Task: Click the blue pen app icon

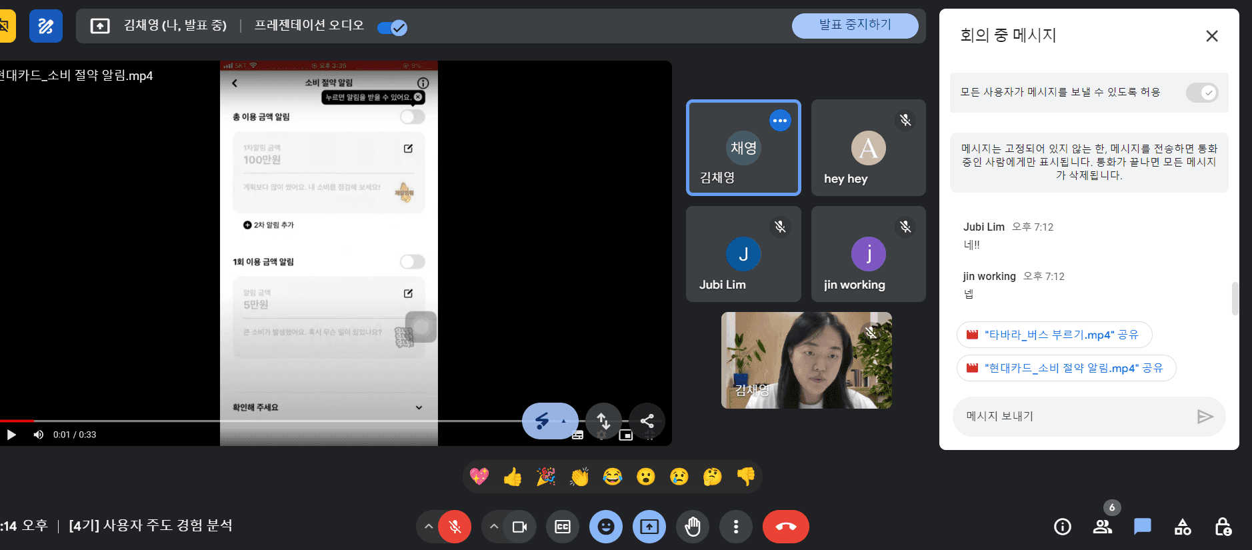Action: click(46, 26)
